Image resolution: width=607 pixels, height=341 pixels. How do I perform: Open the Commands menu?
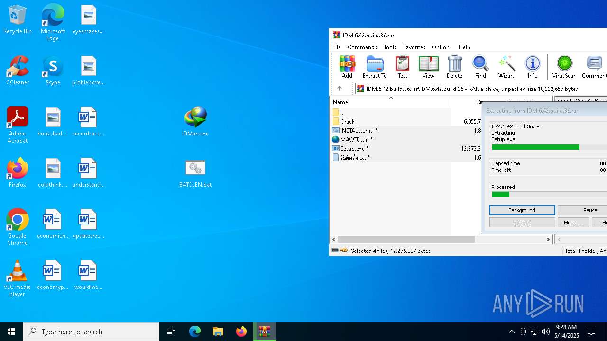click(x=362, y=47)
